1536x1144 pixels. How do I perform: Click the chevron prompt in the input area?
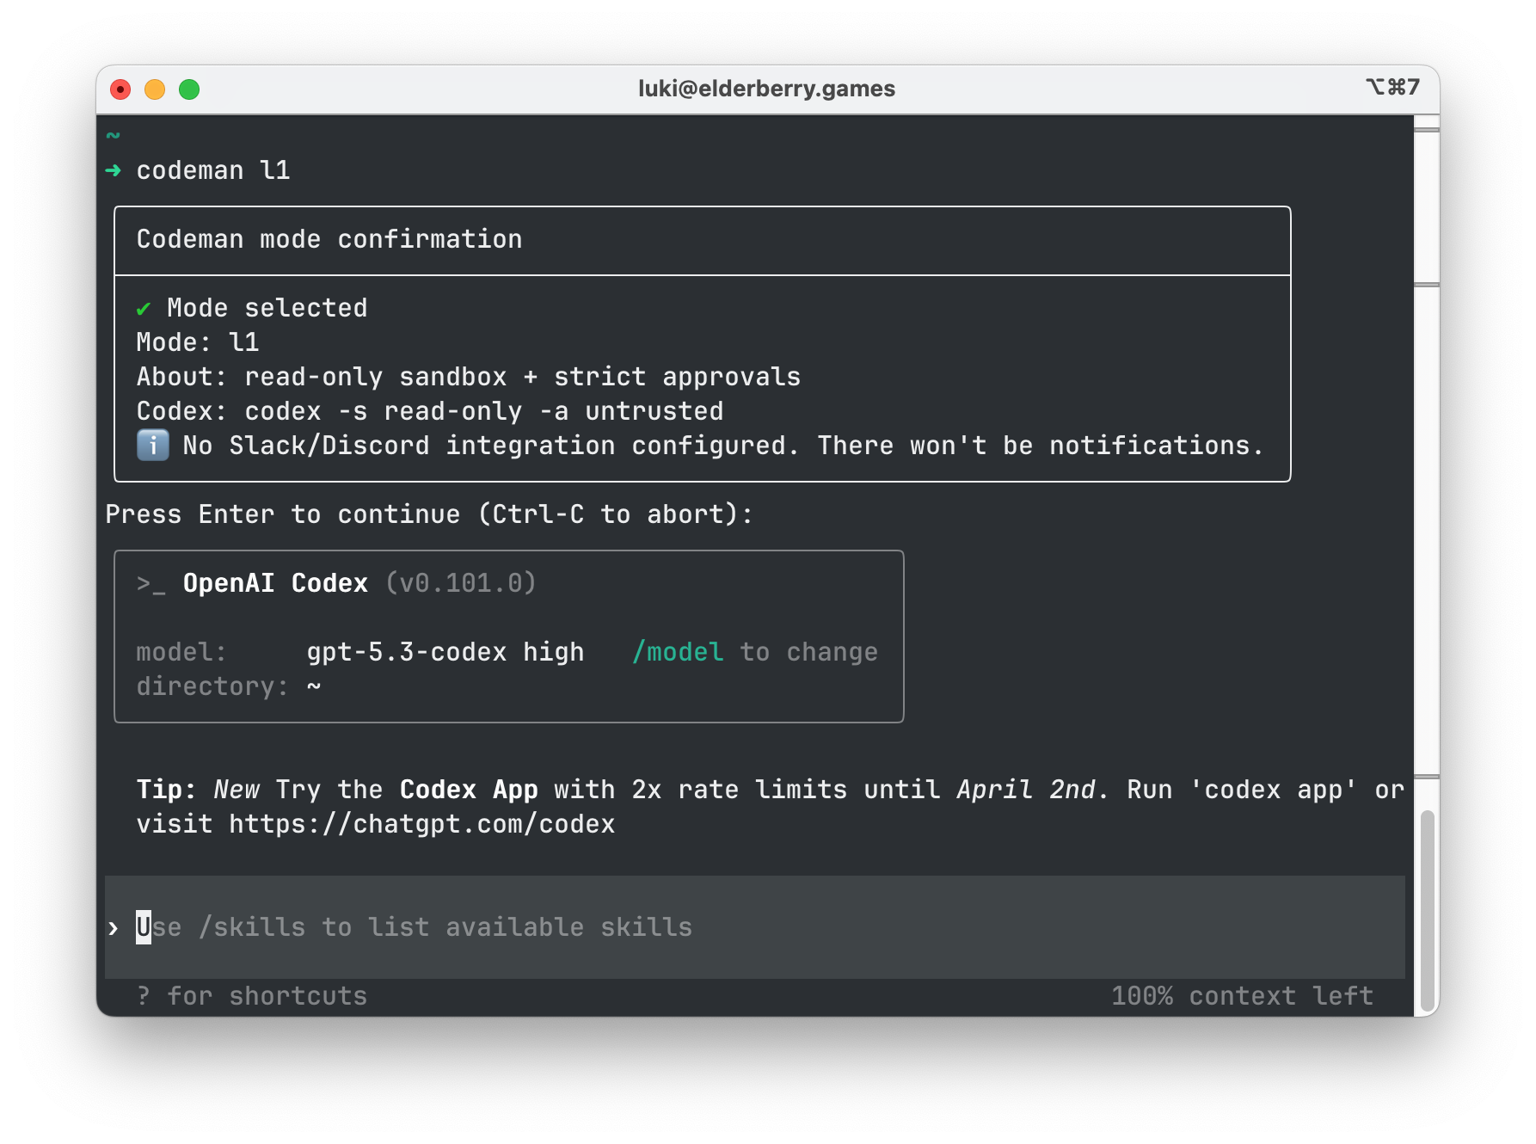(114, 928)
